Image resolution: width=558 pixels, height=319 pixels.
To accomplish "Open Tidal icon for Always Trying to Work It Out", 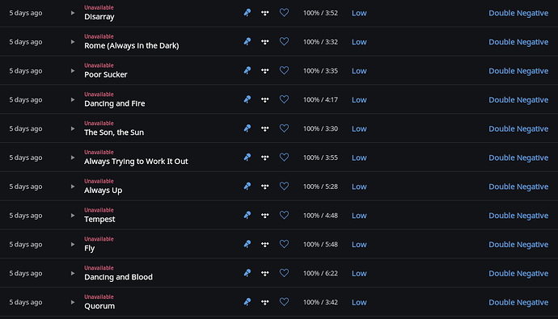I will tap(264, 157).
